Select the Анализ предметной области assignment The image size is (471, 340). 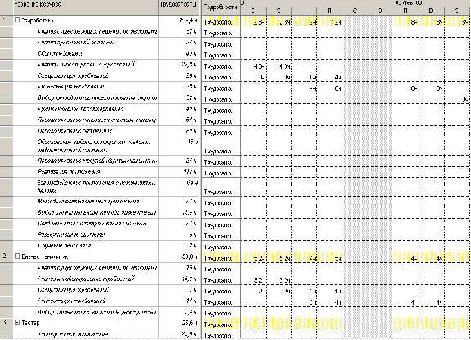75,43
